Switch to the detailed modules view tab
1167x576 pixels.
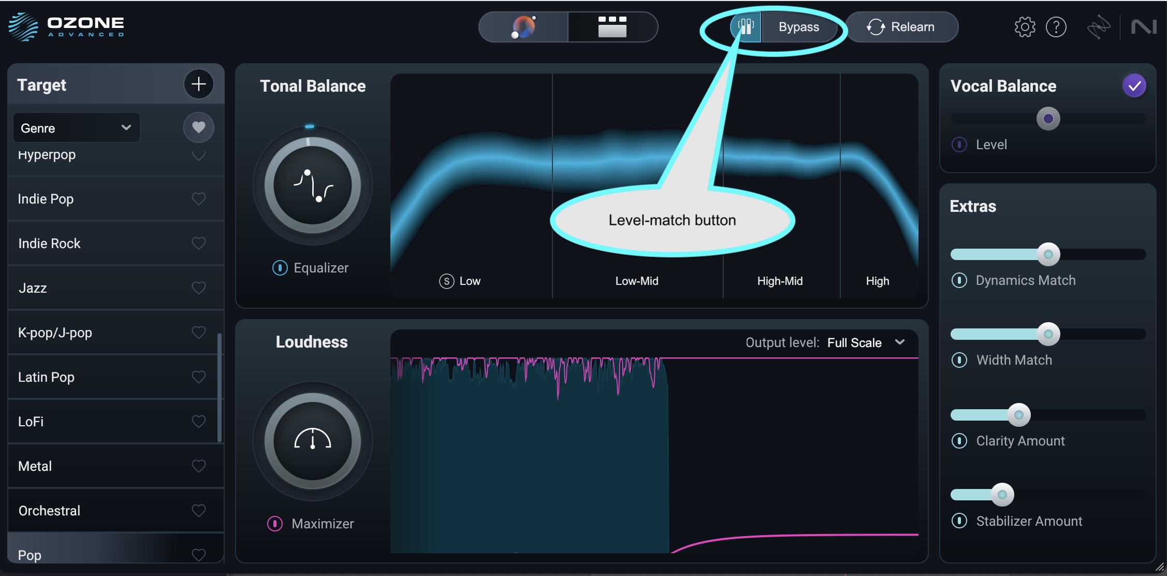point(612,27)
